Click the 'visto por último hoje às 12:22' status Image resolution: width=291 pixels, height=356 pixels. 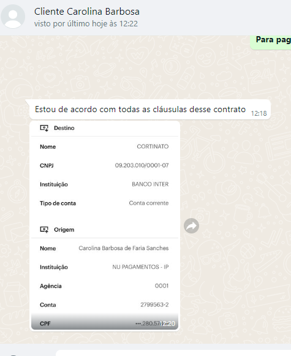coord(86,24)
